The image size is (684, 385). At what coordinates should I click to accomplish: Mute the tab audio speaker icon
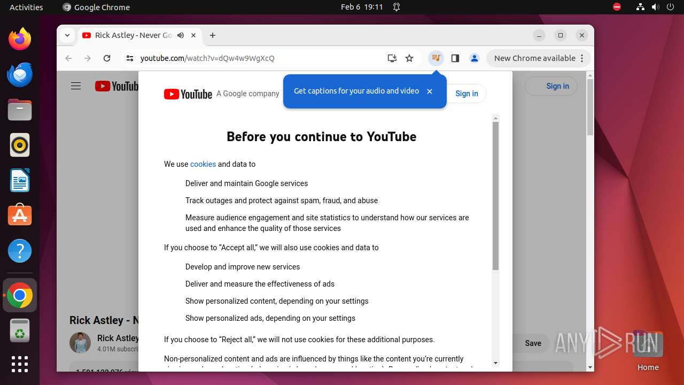[181, 35]
